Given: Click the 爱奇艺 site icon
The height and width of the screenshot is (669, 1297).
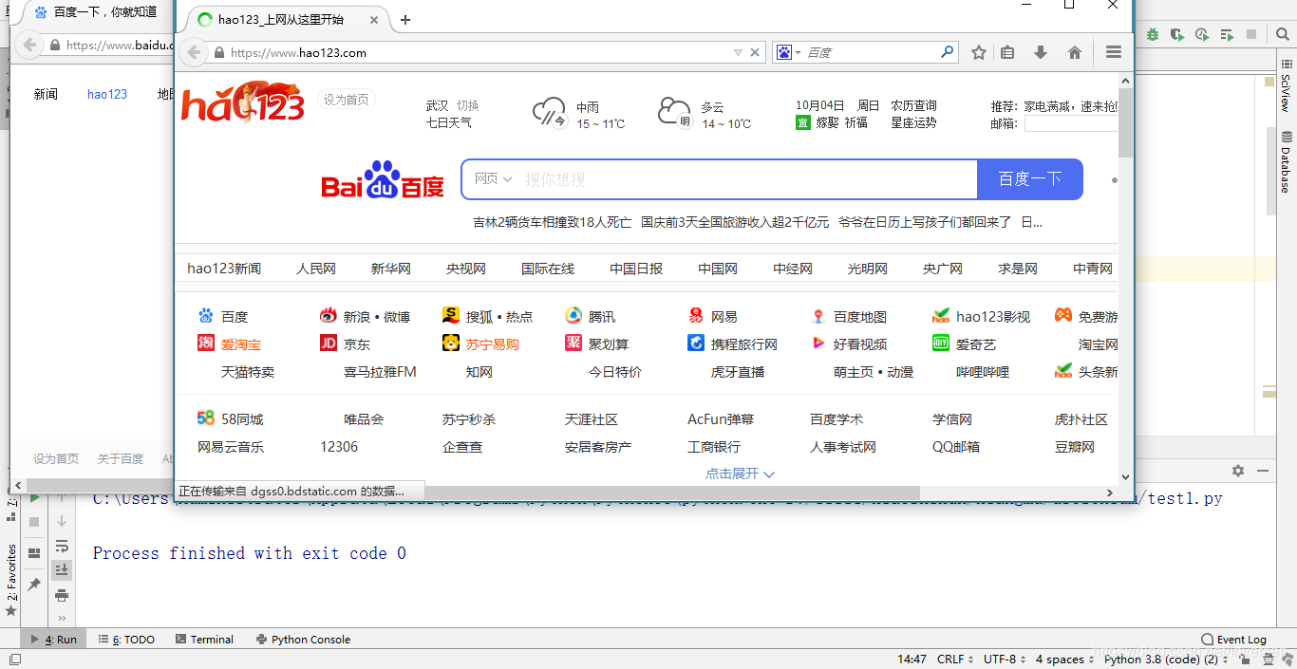Looking at the screenshot, I should click(941, 344).
